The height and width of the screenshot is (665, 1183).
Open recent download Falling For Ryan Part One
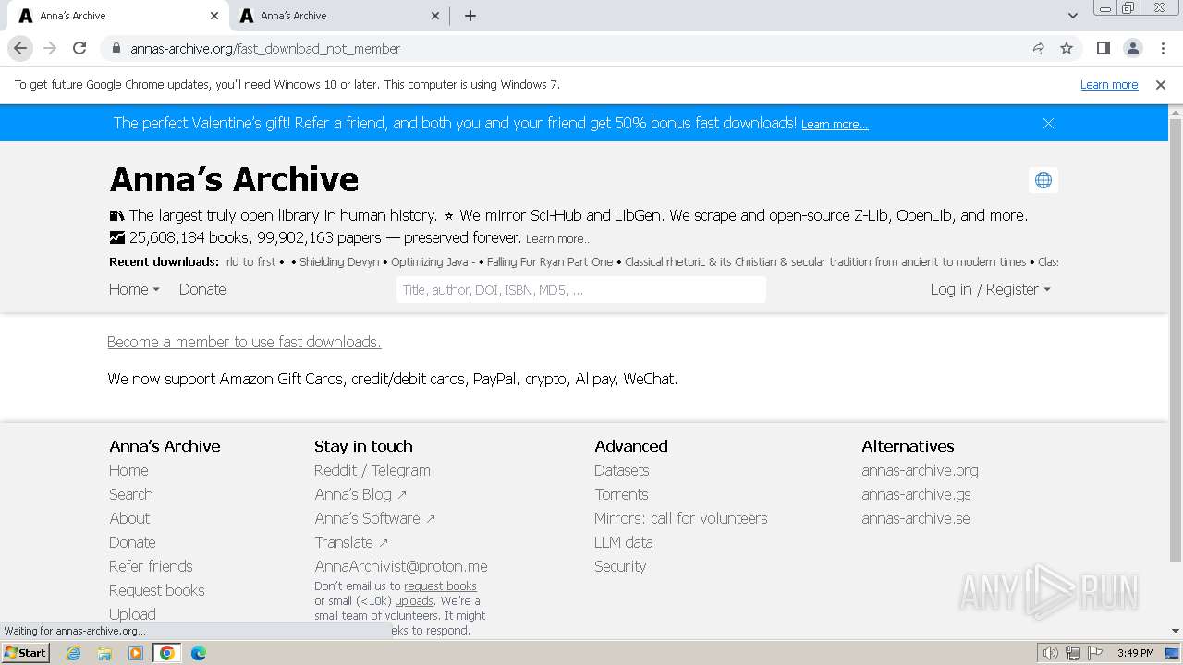pyautogui.click(x=550, y=261)
